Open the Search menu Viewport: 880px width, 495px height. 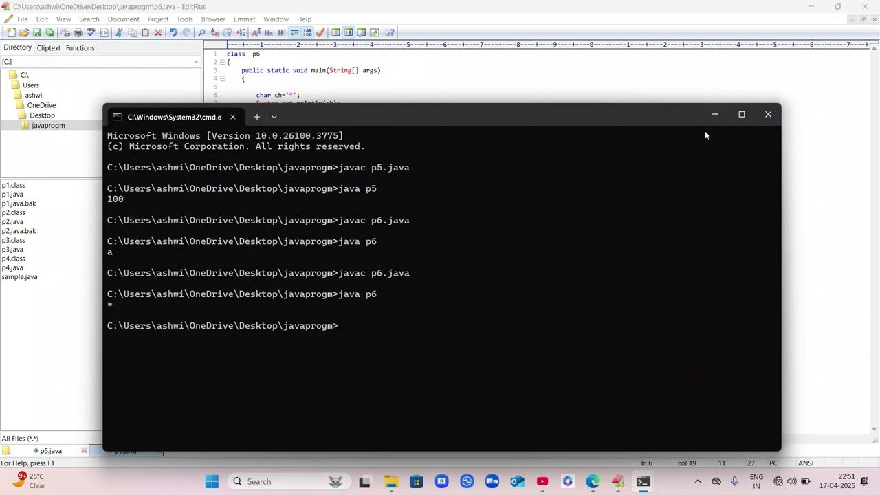[x=89, y=19]
